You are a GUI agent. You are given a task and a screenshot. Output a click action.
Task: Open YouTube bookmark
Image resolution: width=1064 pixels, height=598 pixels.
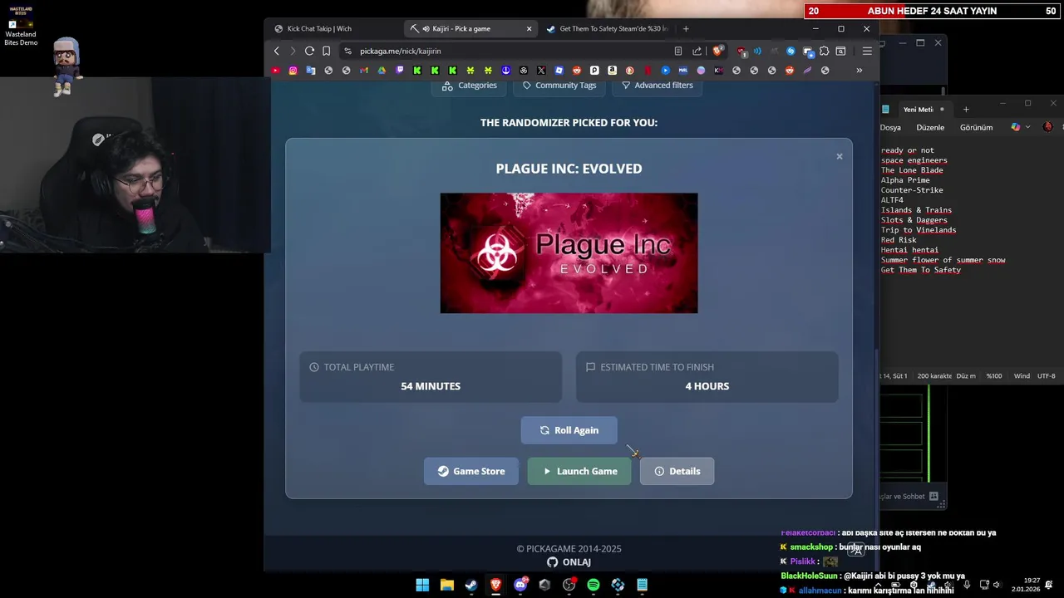tap(275, 71)
